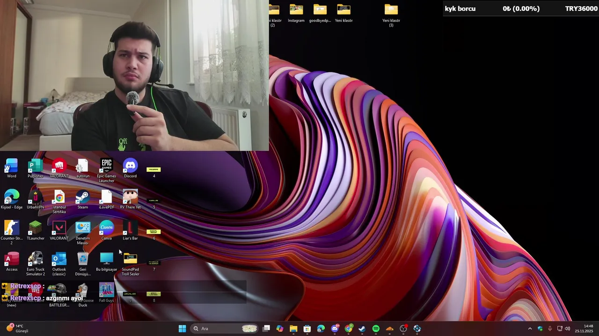Switch to Spotify in the taskbar
This screenshot has height=336, width=599.
tap(376, 329)
